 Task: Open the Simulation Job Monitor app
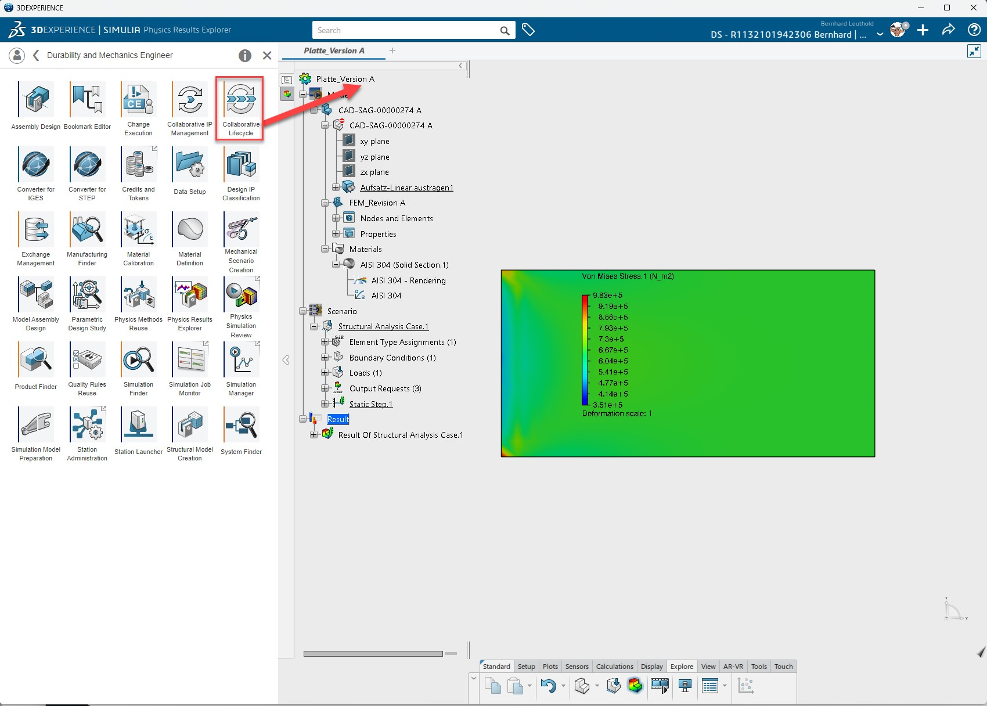click(x=190, y=368)
